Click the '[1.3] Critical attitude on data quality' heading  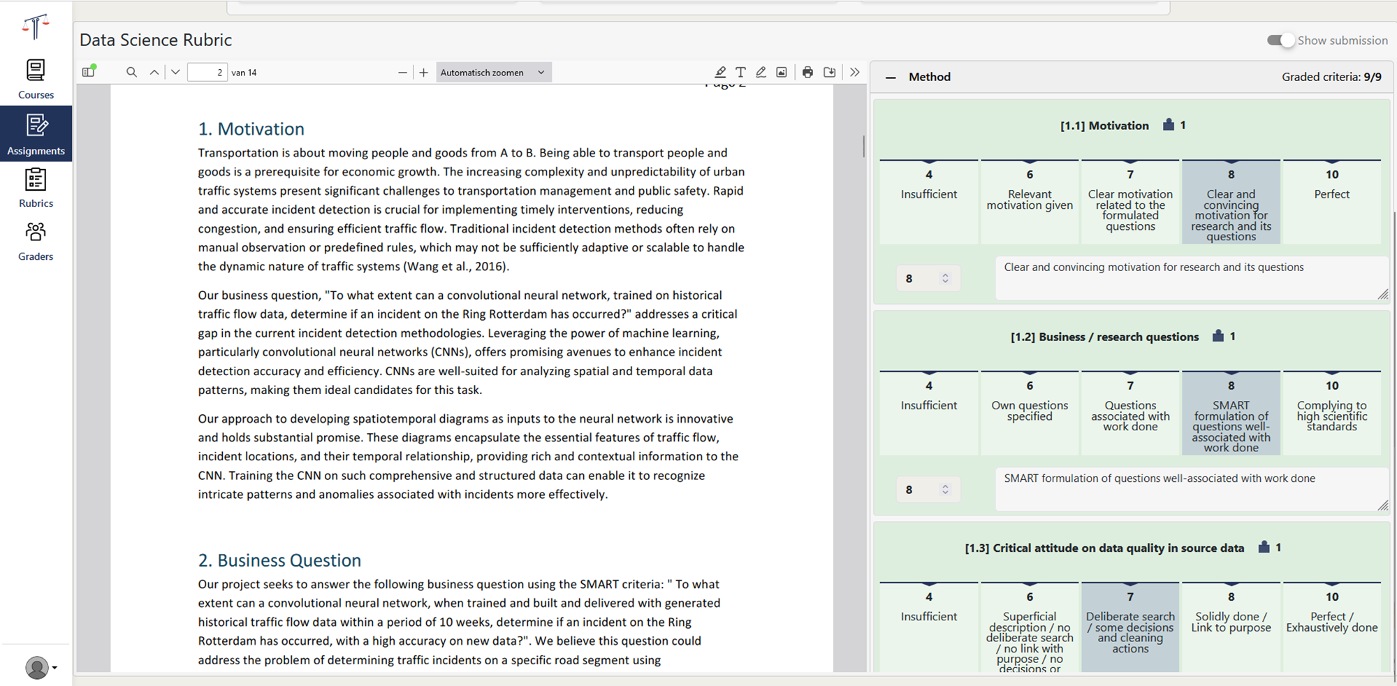1104,548
